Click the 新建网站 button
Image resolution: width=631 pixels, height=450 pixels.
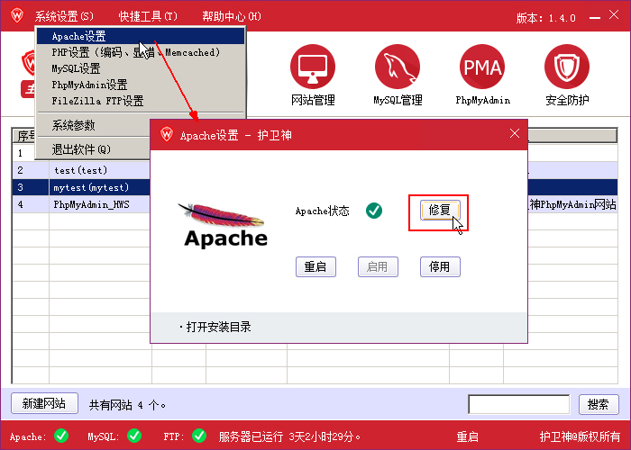[44, 403]
